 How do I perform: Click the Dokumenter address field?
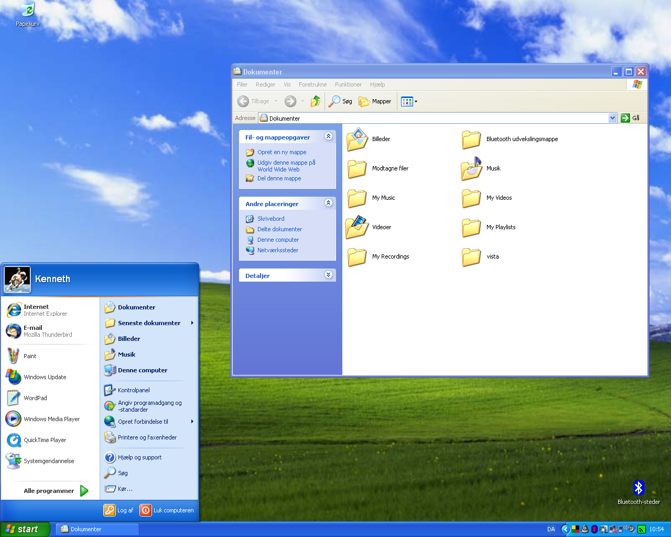435,118
